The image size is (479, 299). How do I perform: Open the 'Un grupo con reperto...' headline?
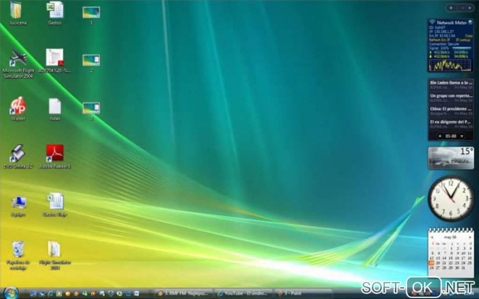pyautogui.click(x=451, y=96)
